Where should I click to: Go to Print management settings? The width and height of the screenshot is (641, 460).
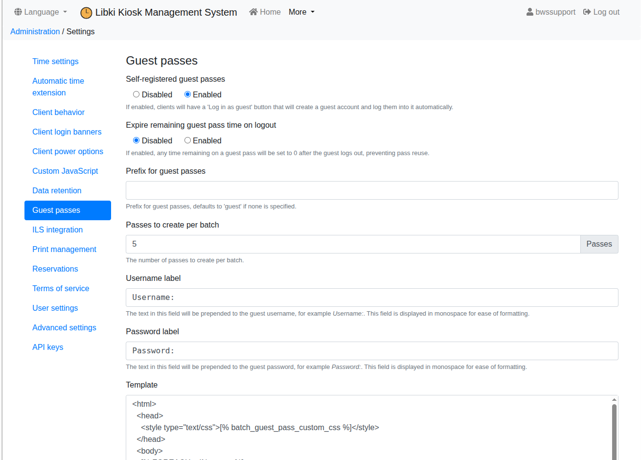(x=64, y=249)
